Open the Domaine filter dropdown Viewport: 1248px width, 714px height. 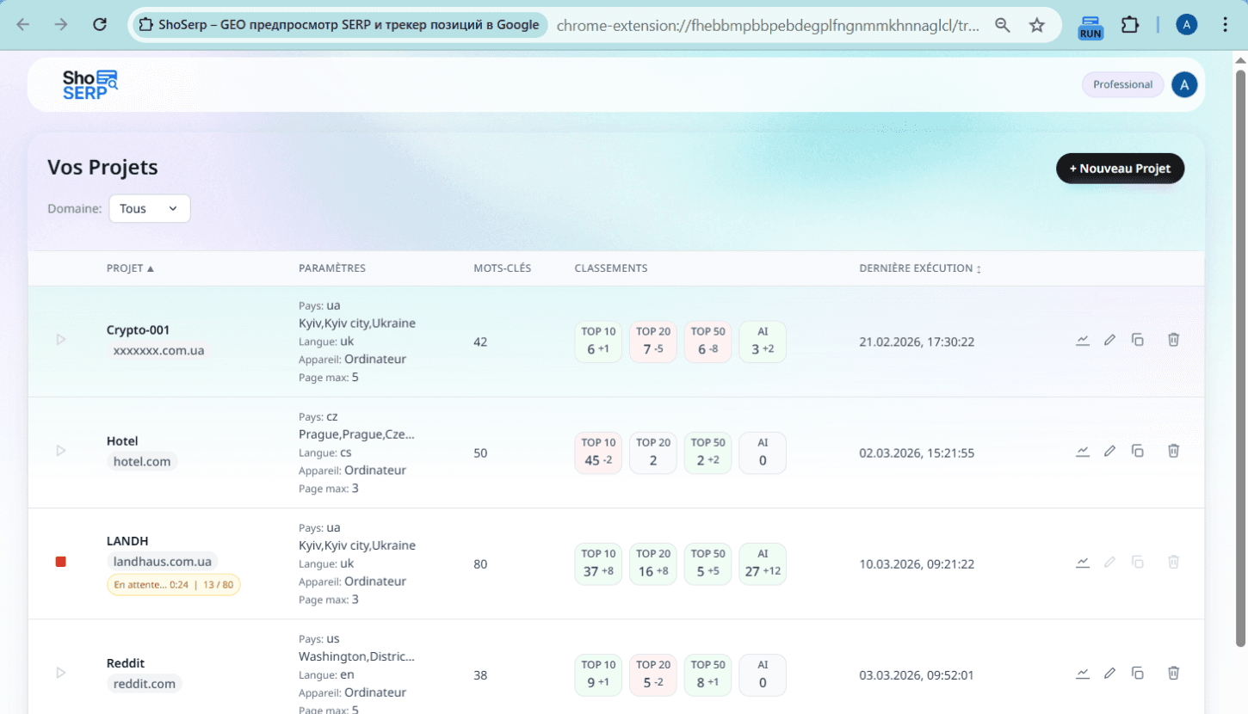[x=150, y=208]
